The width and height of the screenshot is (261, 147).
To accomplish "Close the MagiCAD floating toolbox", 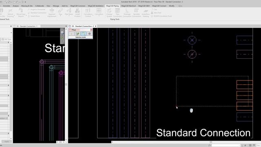I will tap(91, 30).
